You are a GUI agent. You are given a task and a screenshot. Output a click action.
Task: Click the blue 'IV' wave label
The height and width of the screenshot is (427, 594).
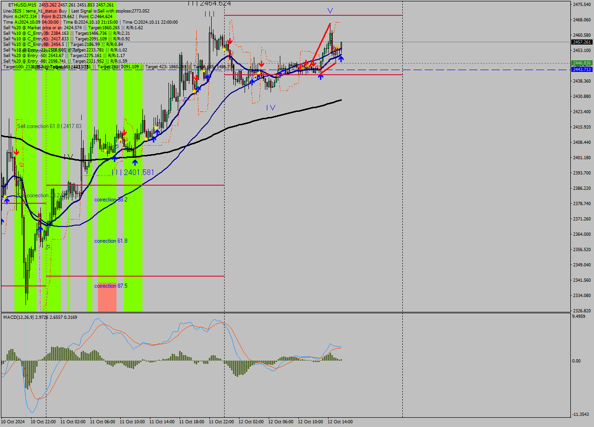point(271,108)
